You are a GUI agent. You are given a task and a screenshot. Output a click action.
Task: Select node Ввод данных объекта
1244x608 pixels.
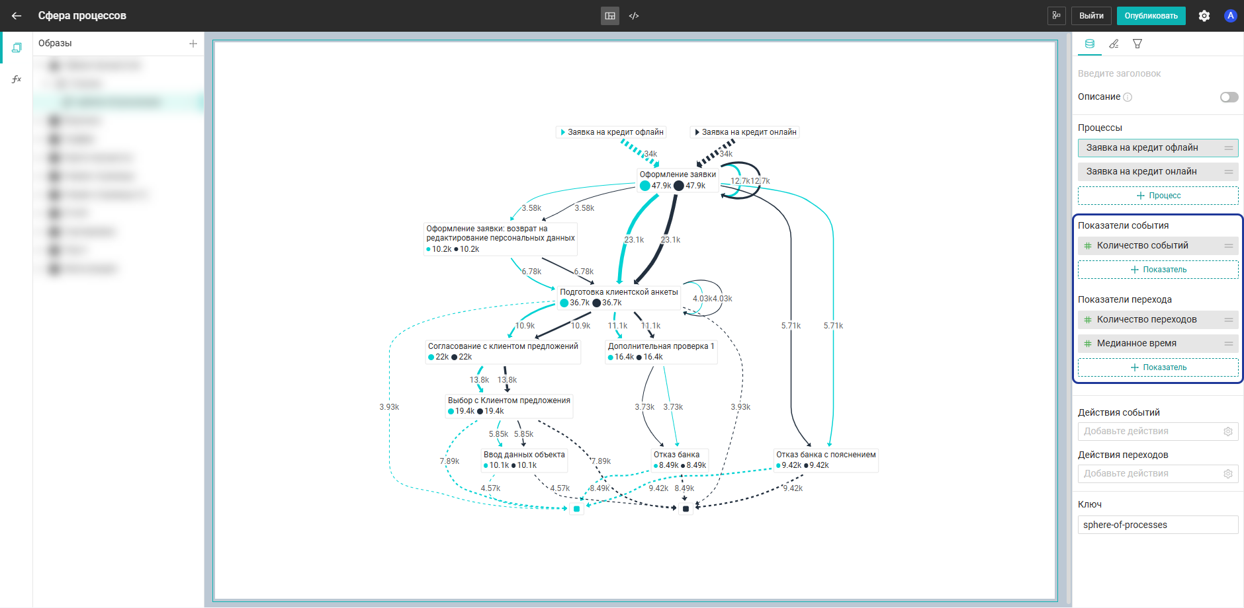[524, 460]
